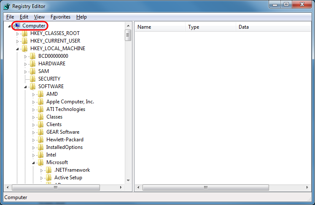Expand the SAM key

tap(26, 72)
